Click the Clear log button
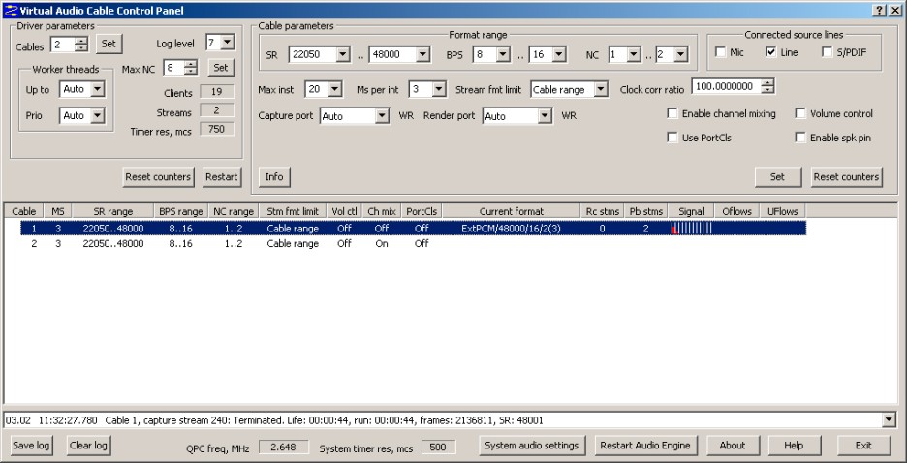This screenshot has height=463, width=907. click(x=88, y=446)
